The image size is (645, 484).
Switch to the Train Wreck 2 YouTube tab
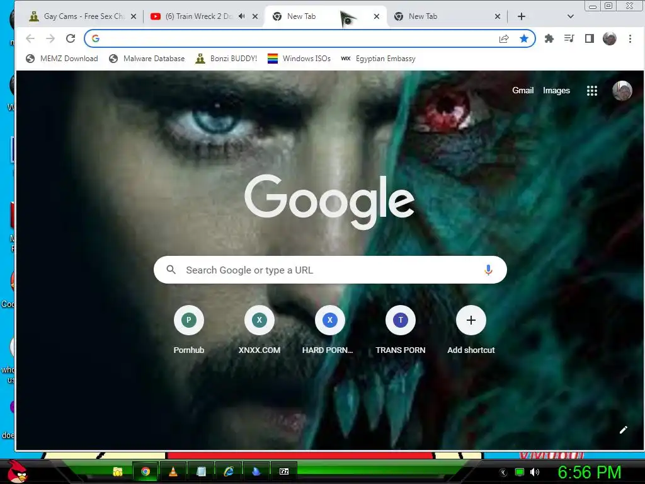[x=199, y=16]
